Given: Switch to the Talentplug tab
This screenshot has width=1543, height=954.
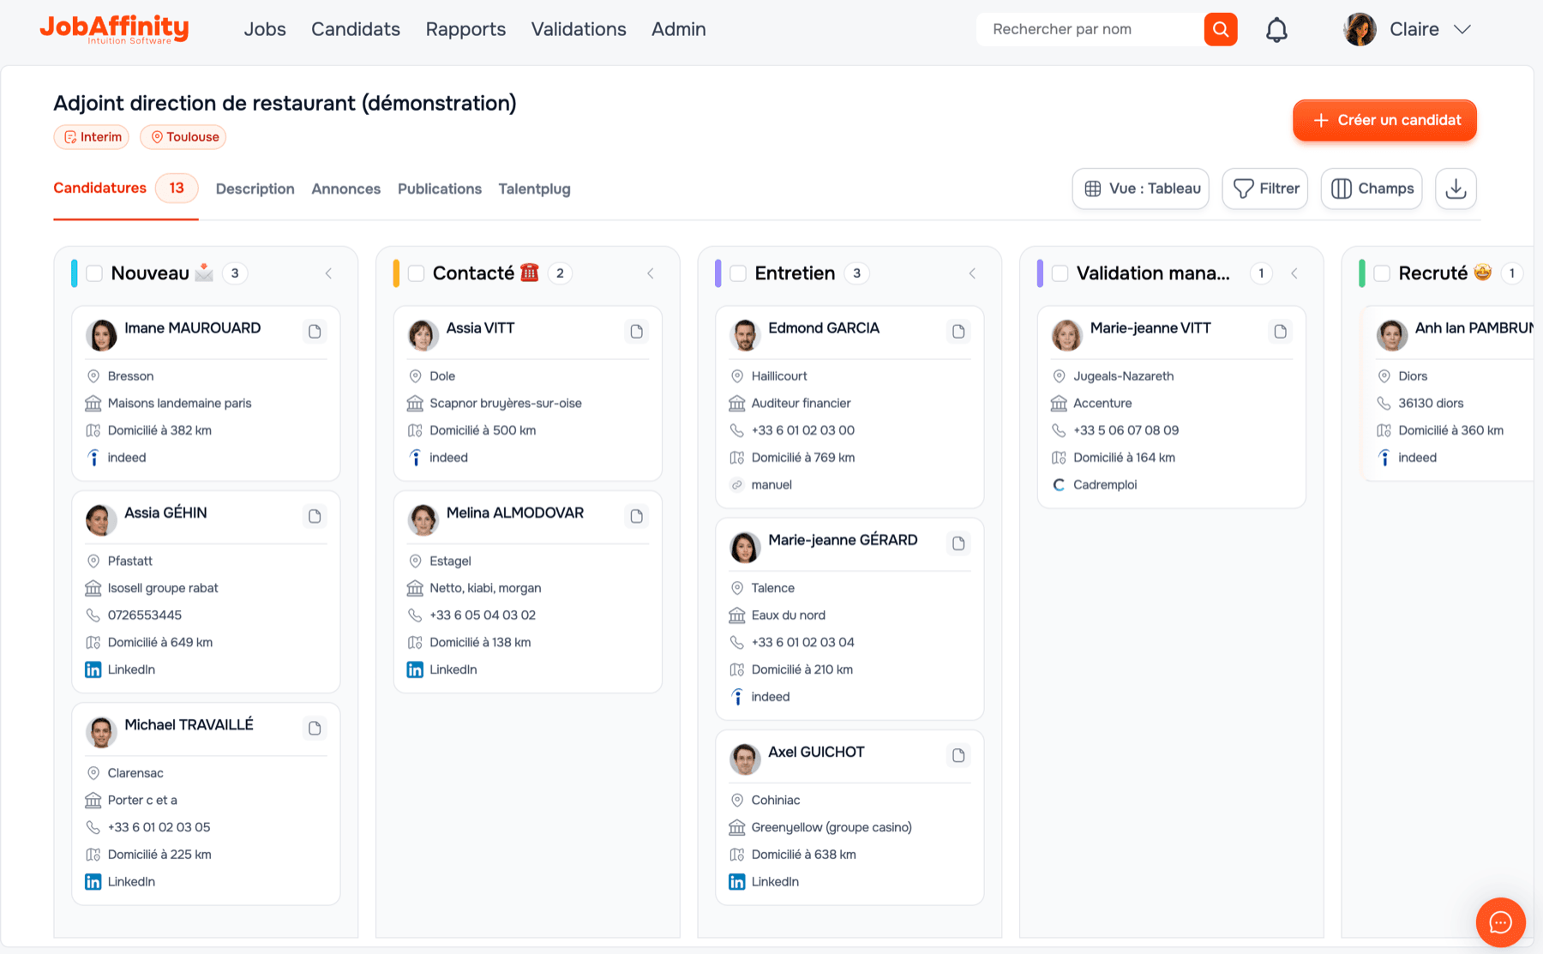Looking at the screenshot, I should click(534, 189).
